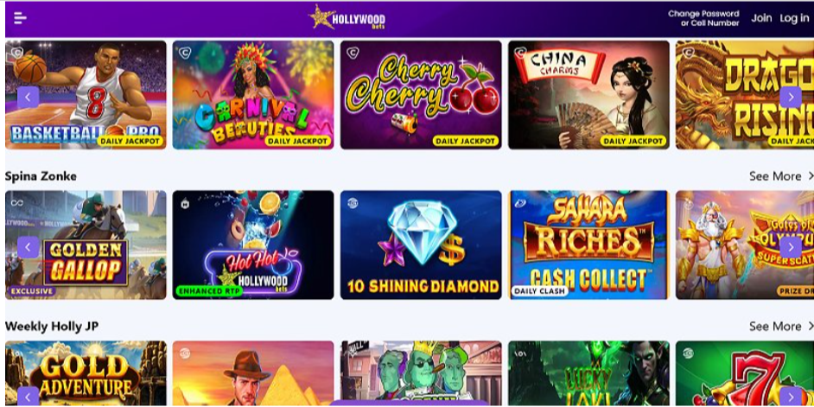Go back in the Spina Zonke row

pyautogui.click(x=28, y=247)
